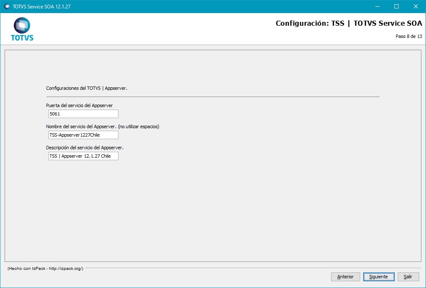The width and height of the screenshot is (426, 288).
Task: Click the label 'Nombre del servicio del Appserver. (no utilizar espacios)'
Action: click(102, 127)
